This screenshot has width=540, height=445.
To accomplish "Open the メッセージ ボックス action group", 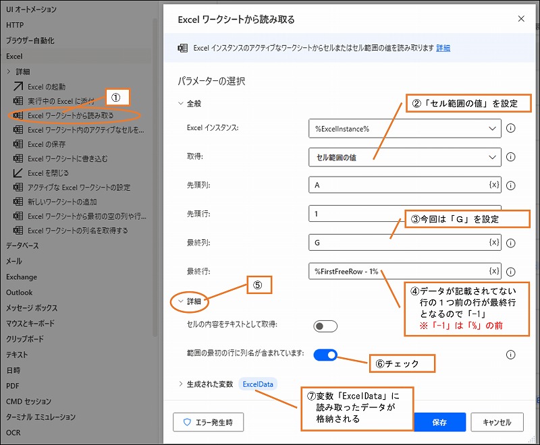I will pos(32,307).
